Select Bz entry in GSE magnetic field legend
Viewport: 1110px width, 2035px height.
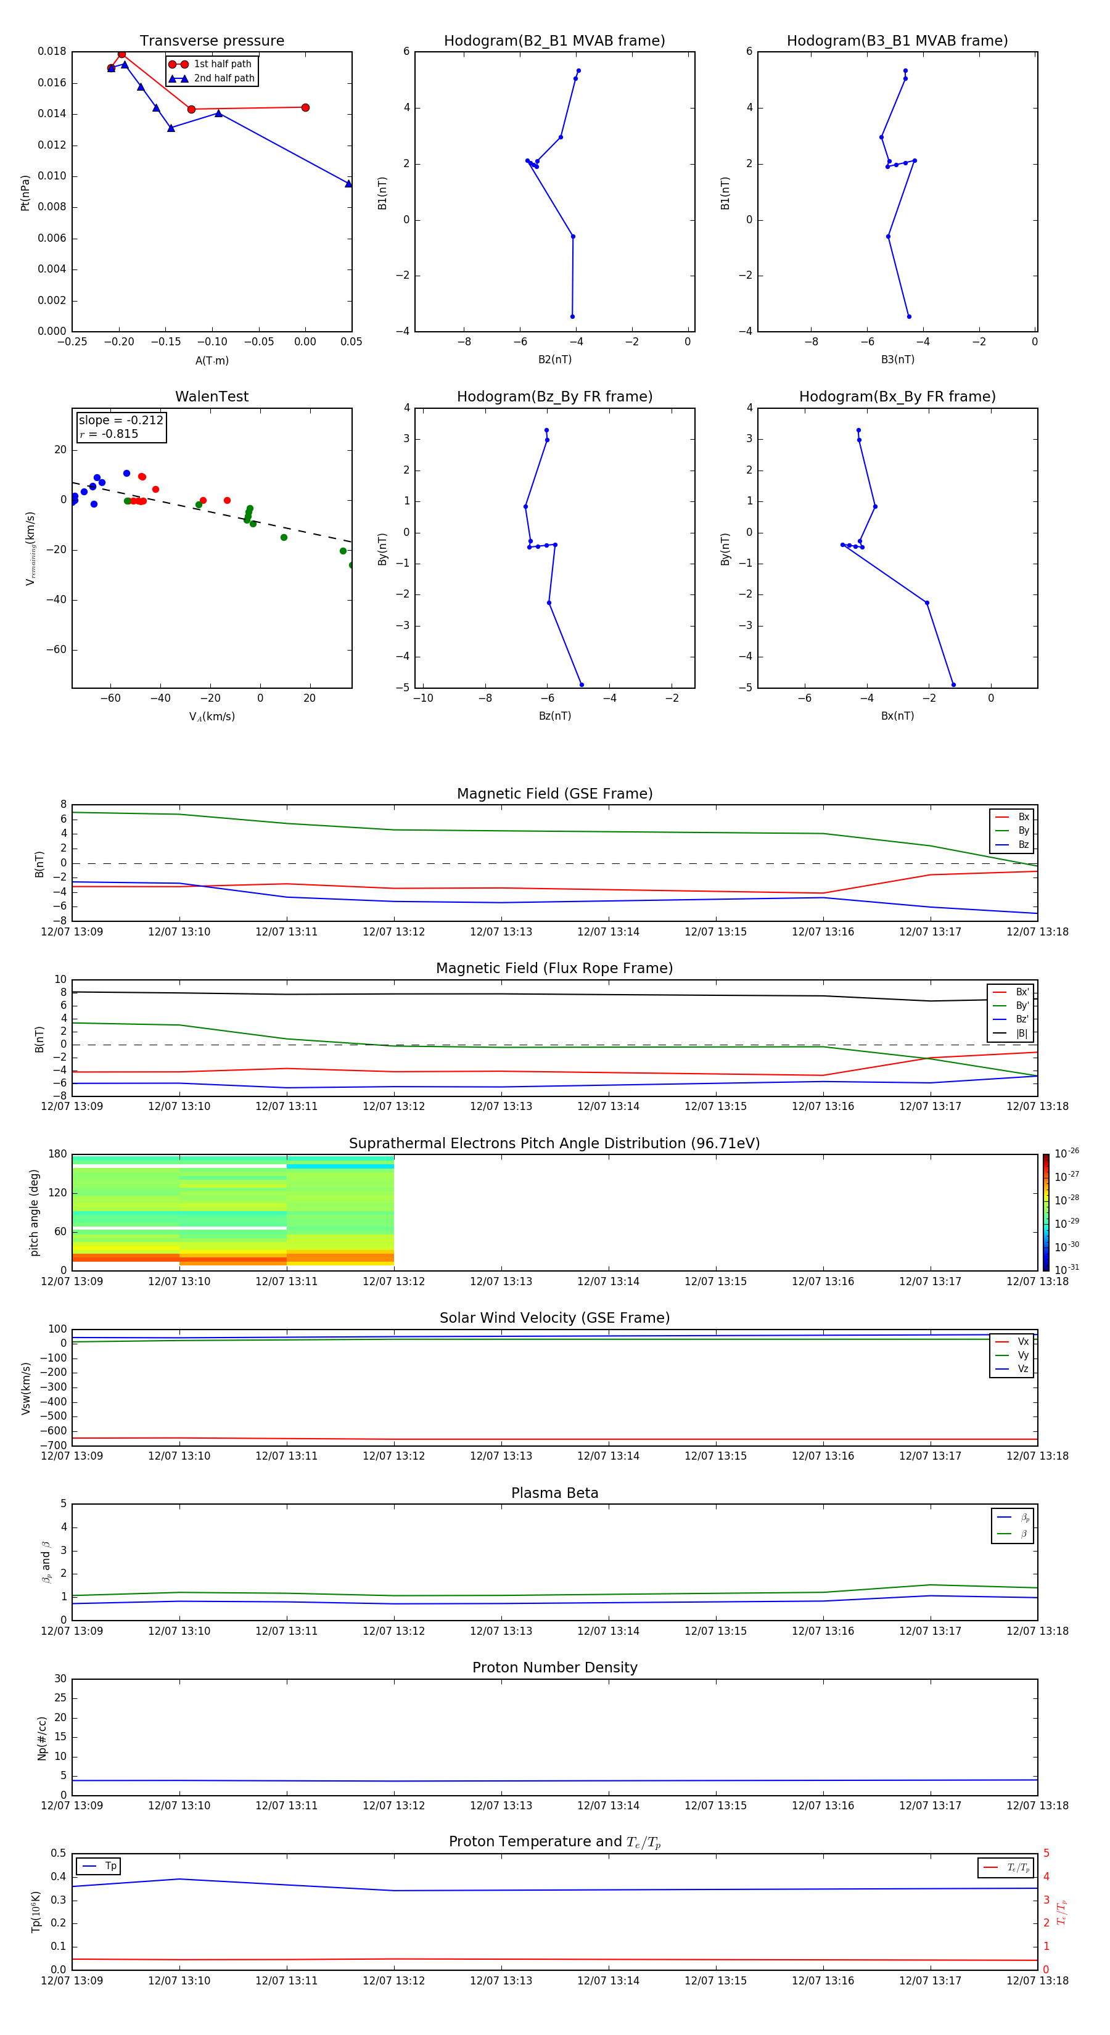tap(1012, 845)
